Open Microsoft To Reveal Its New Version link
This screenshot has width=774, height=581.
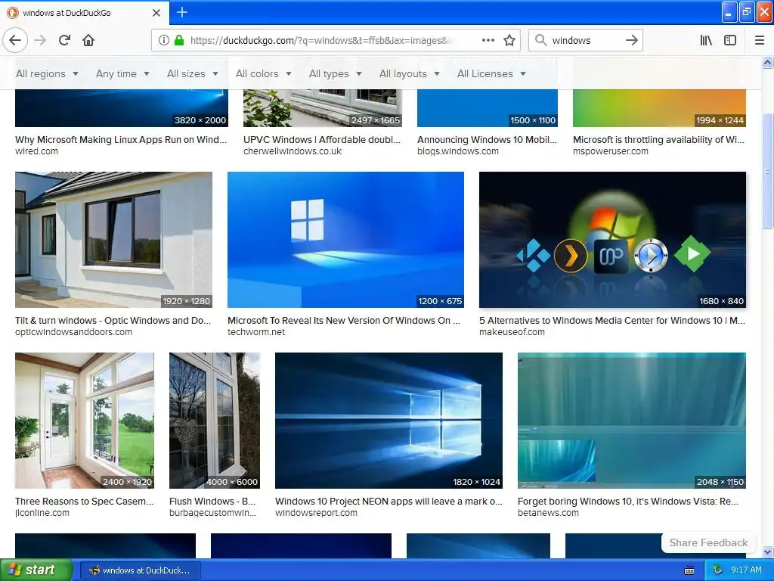(x=344, y=321)
